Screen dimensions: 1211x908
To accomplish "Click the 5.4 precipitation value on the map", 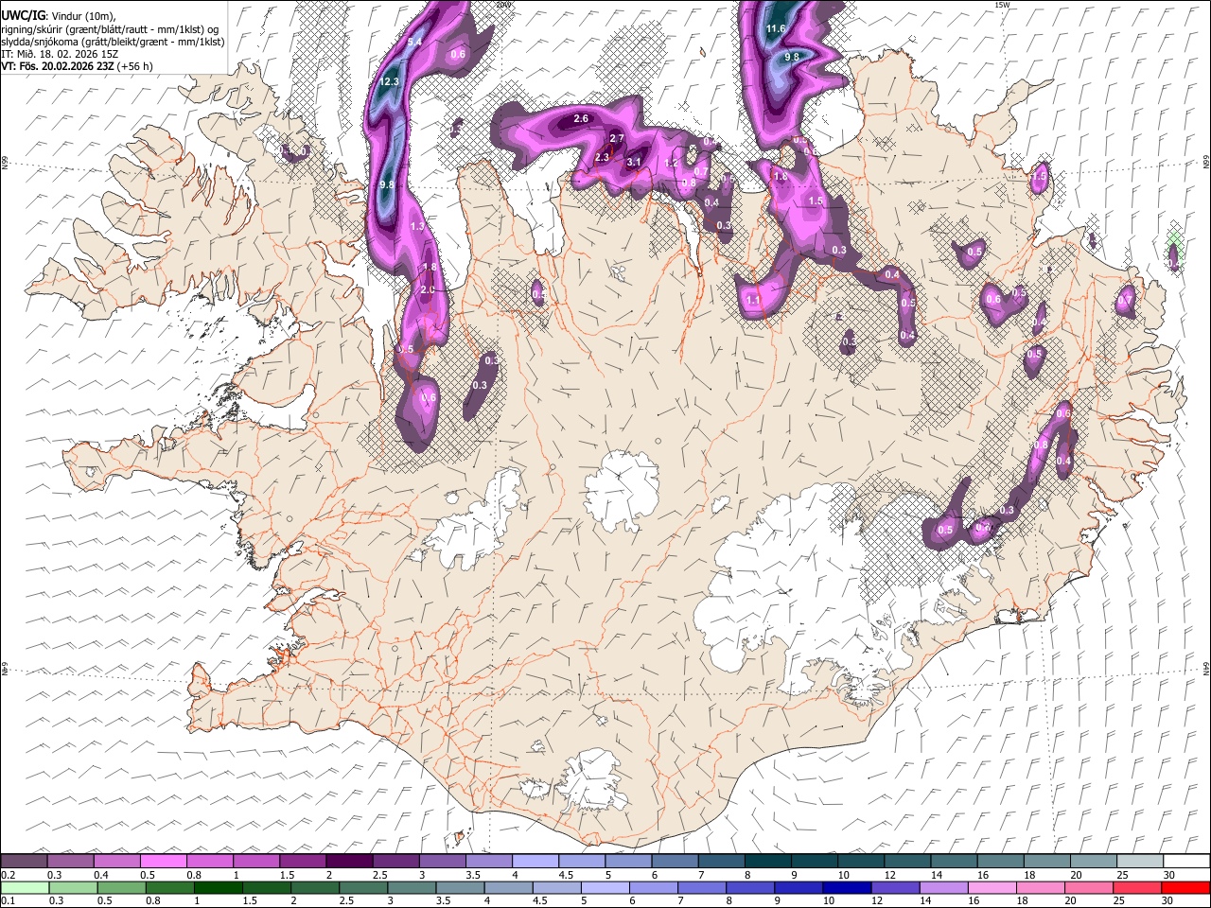I will pyautogui.click(x=414, y=43).
